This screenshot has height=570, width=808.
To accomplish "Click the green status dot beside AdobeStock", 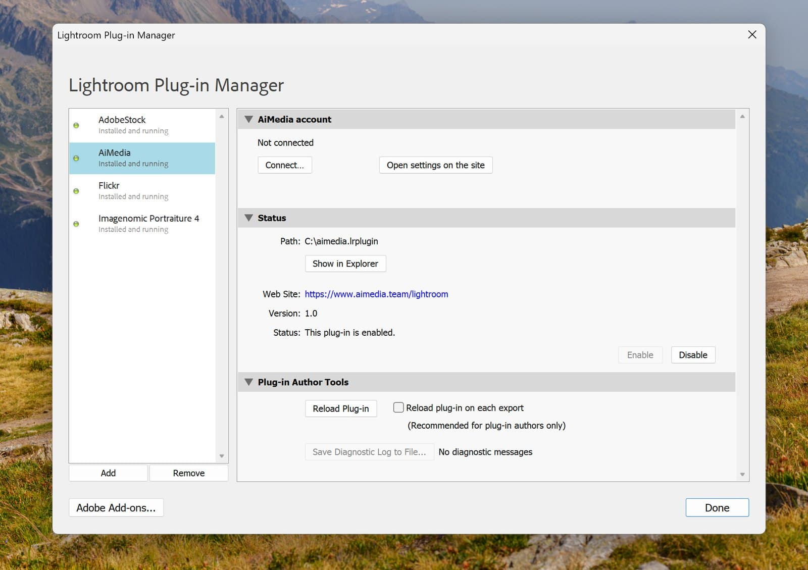I will tap(76, 125).
